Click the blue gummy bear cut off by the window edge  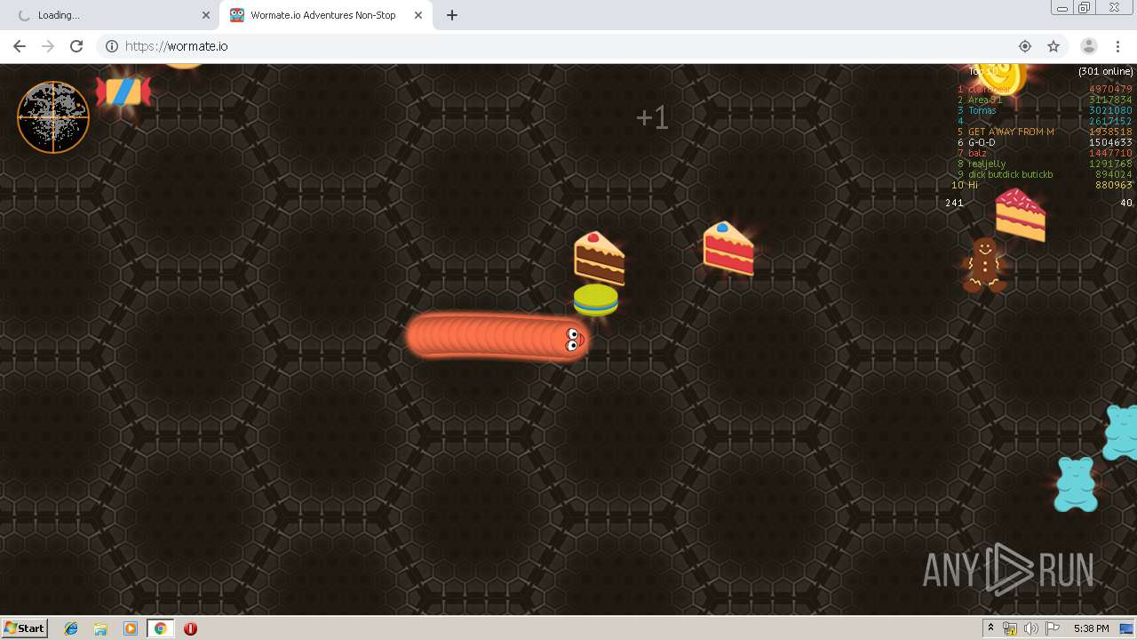tap(1120, 432)
